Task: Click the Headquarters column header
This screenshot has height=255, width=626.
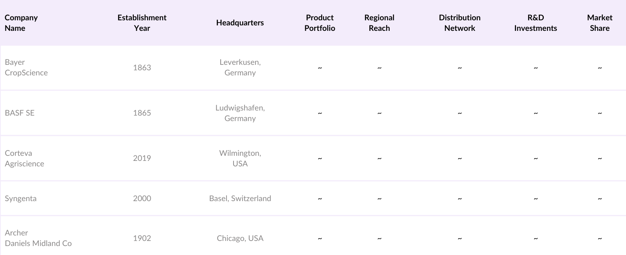Action: [240, 23]
